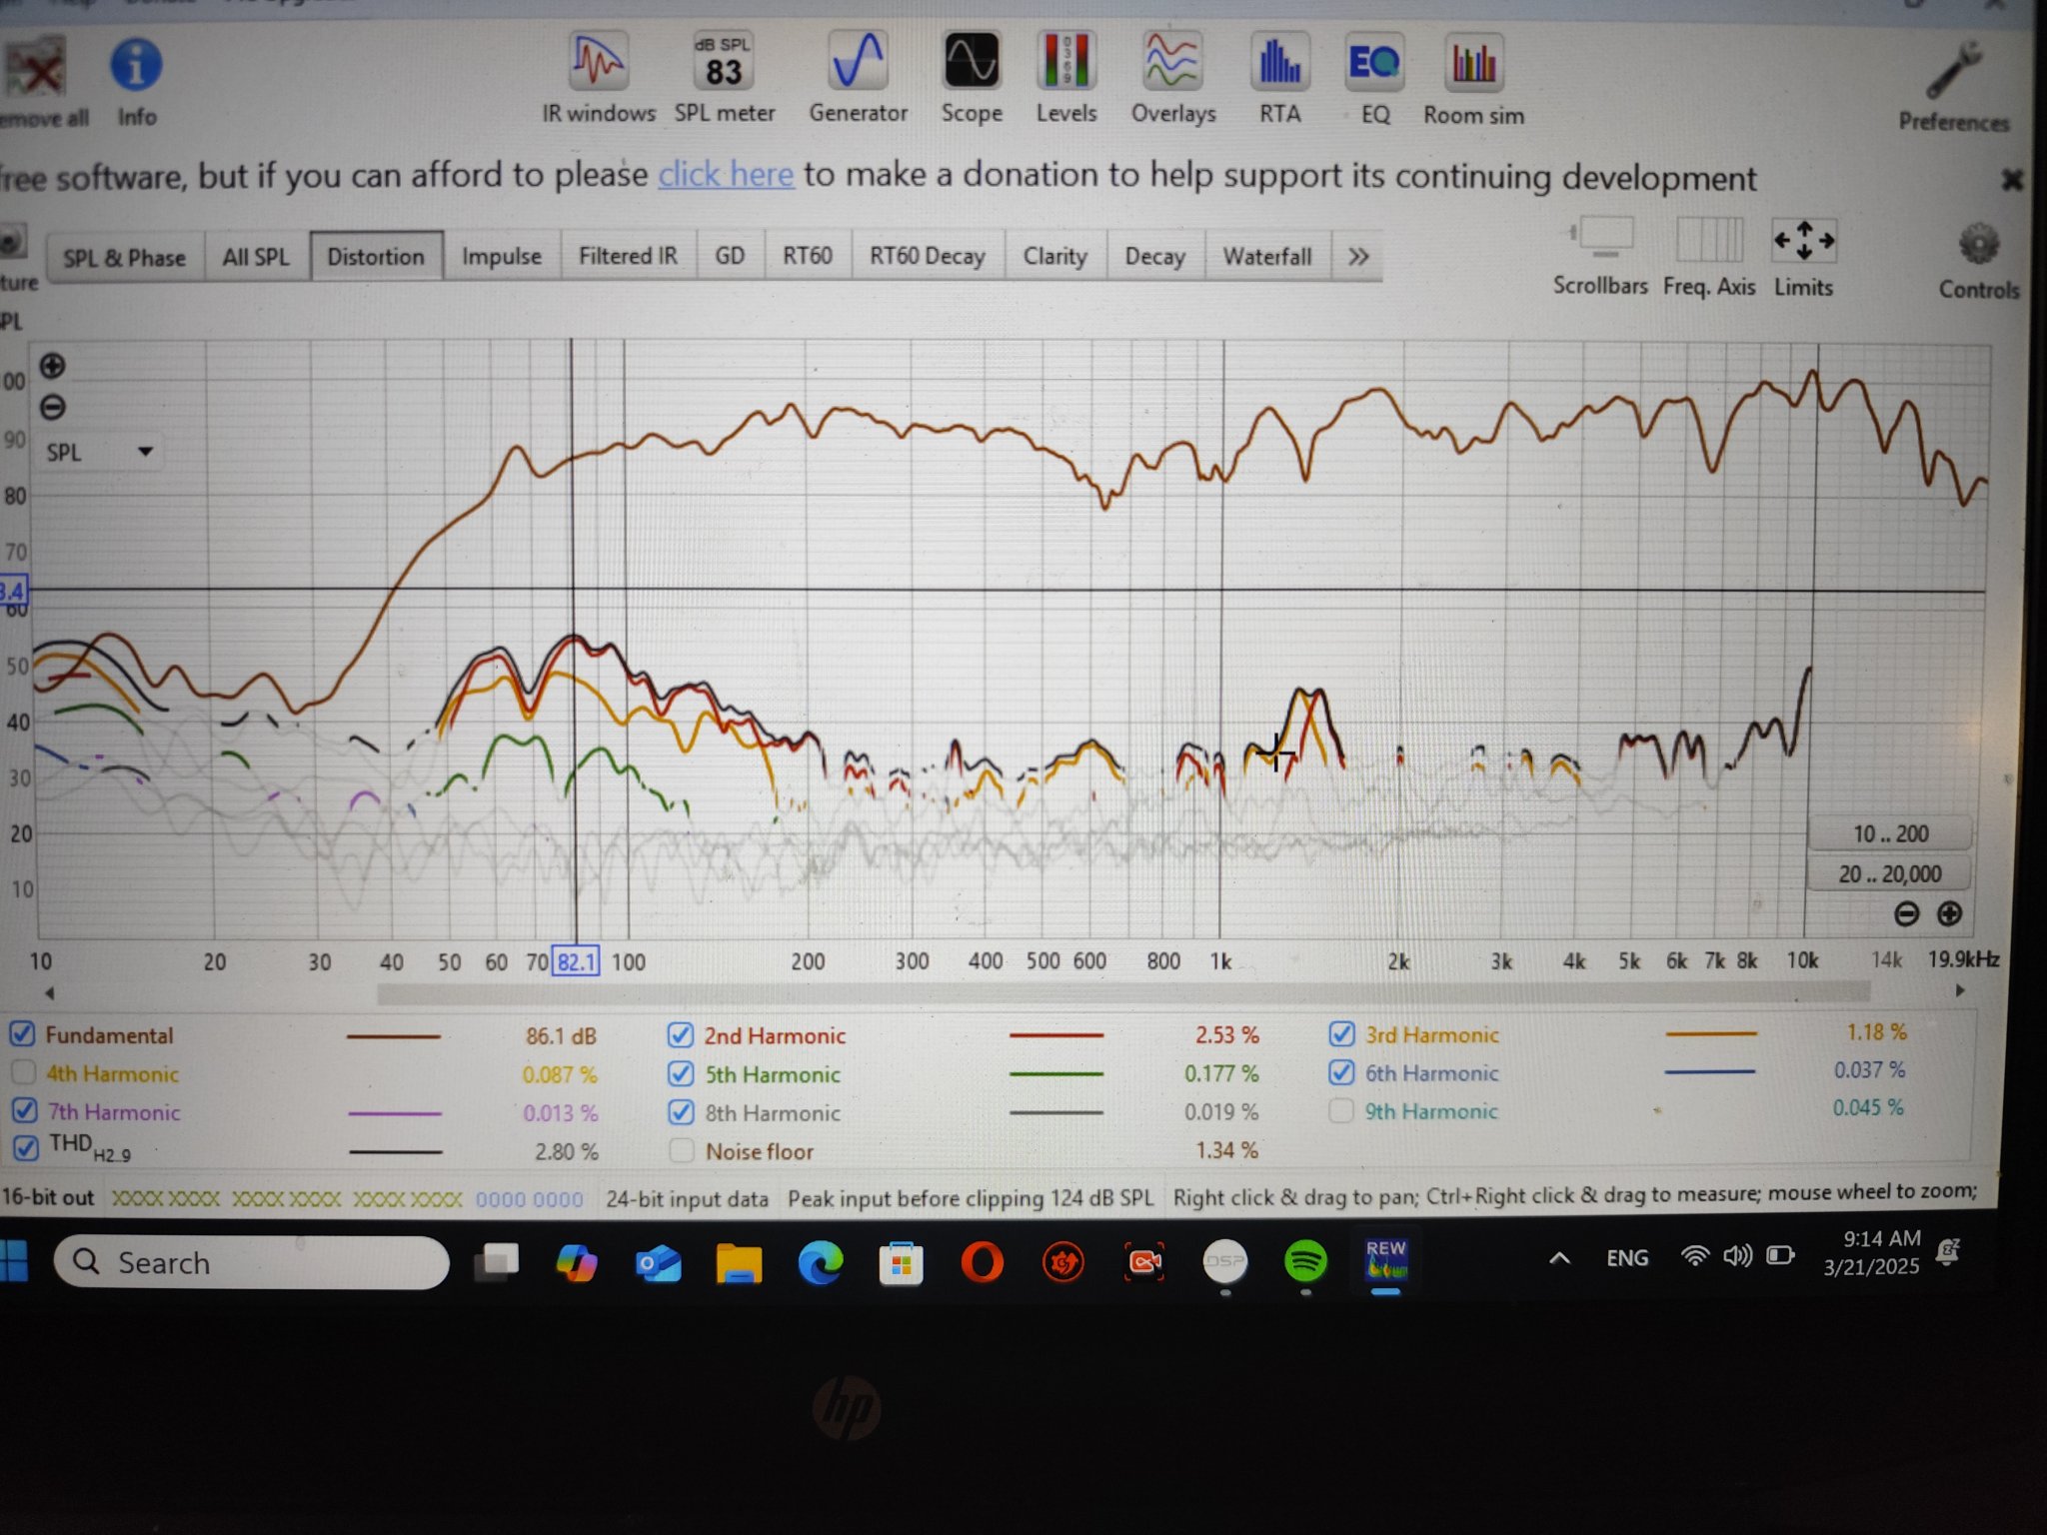Toggle the THD H2..9 checkbox
Screen dimensions: 2047x1535
[26, 1148]
